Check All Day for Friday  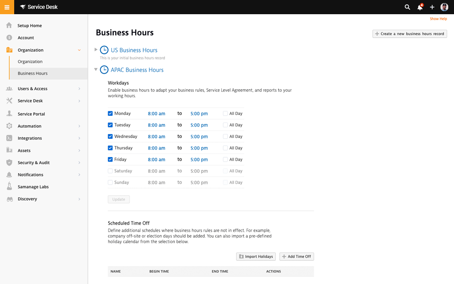(225, 159)
